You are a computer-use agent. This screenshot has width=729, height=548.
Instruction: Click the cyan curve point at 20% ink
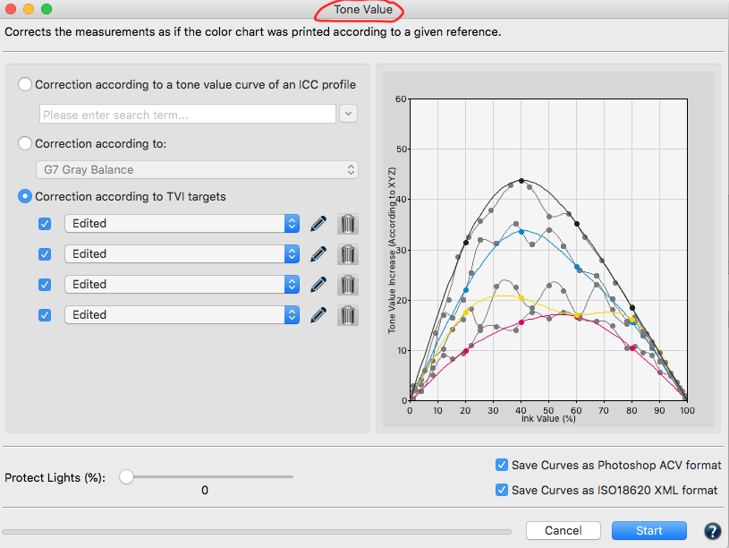pyautogui.click(x=466, y=290)
